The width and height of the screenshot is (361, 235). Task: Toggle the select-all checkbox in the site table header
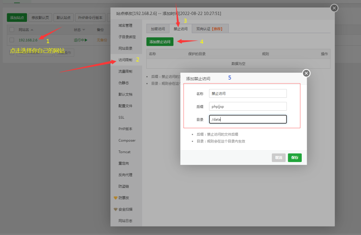[x=11, y=30]
